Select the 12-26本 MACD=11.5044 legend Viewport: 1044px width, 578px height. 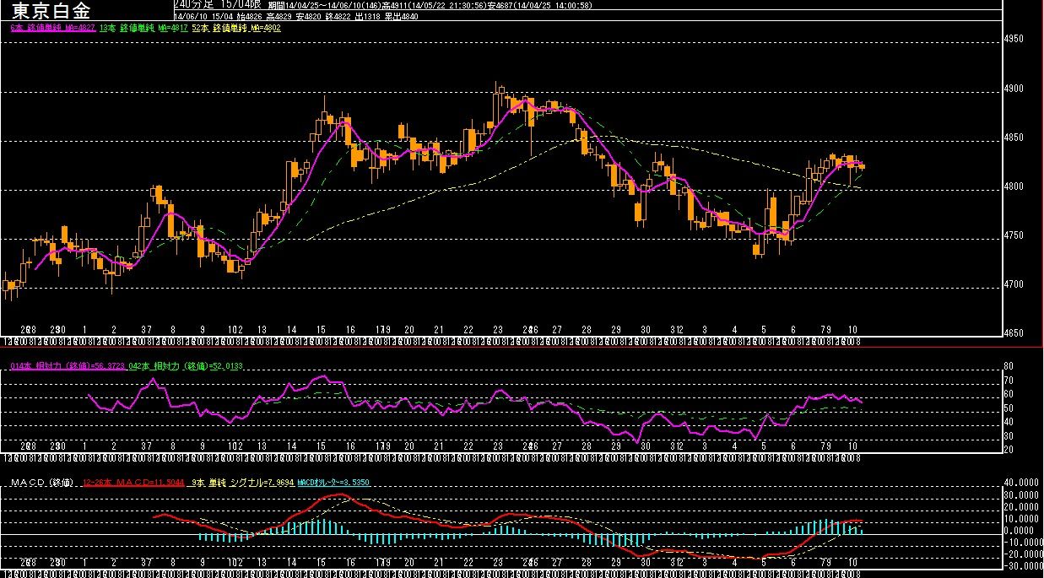pyautogui.click(x=133, y=483)
